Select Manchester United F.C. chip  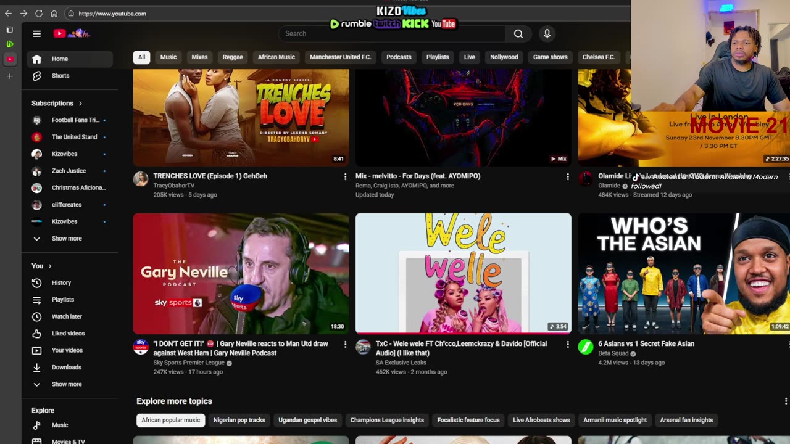[341, 57]
